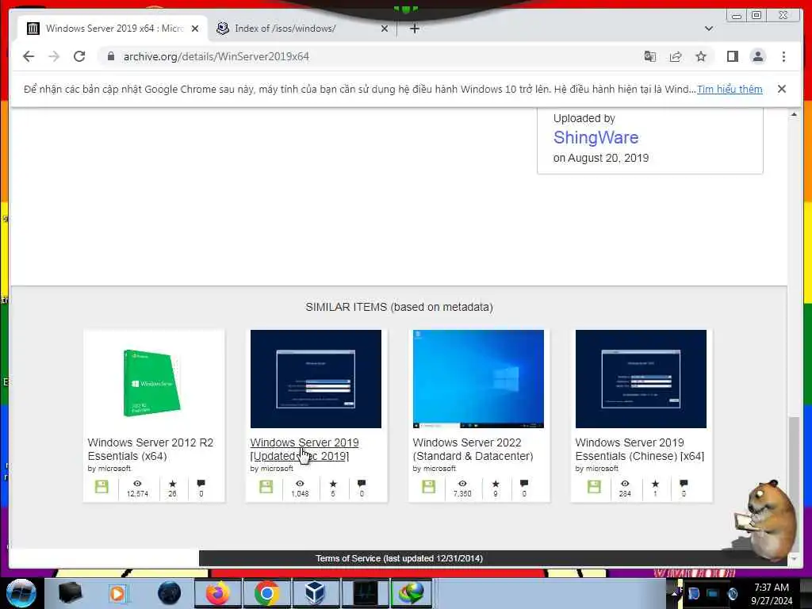
Task: Open VirtualBox from the taskbar
Action: [316, 593]
